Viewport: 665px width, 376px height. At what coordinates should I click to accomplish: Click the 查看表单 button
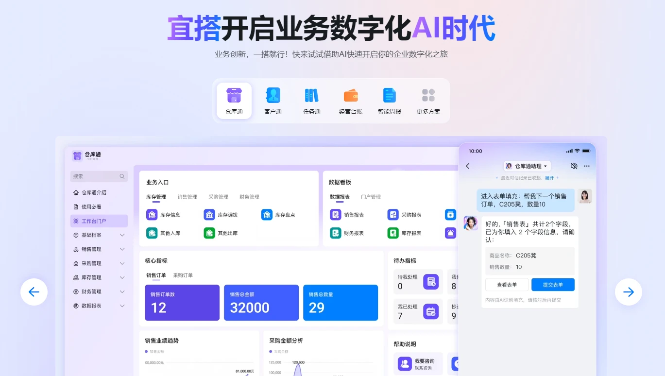click(x=507, y=285)
